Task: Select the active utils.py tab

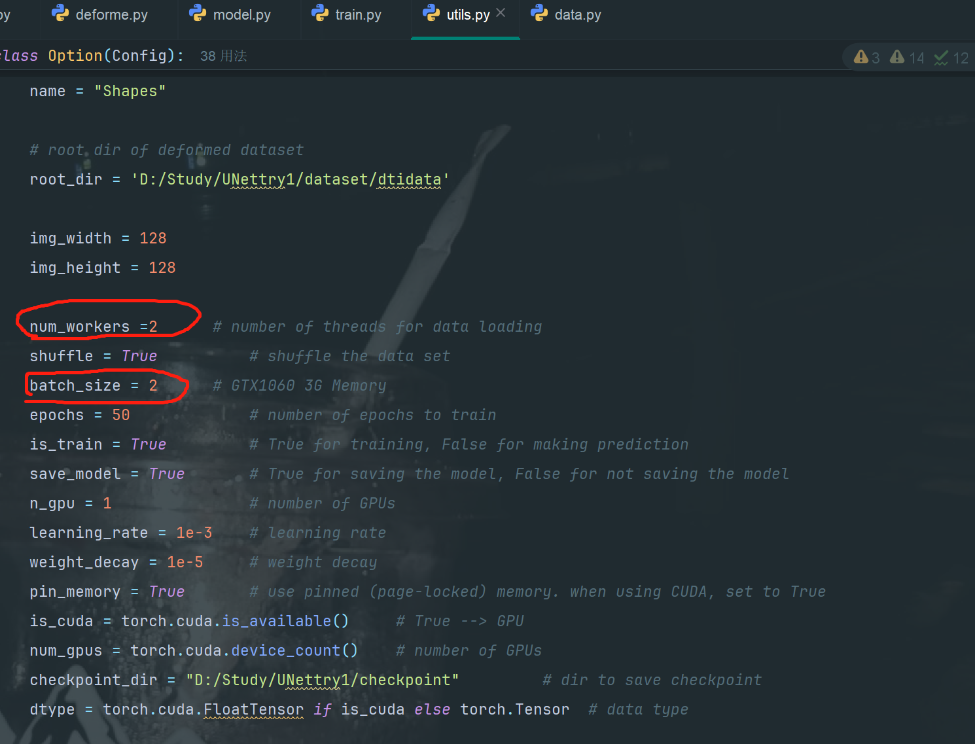Action: (x=467, y=14)
